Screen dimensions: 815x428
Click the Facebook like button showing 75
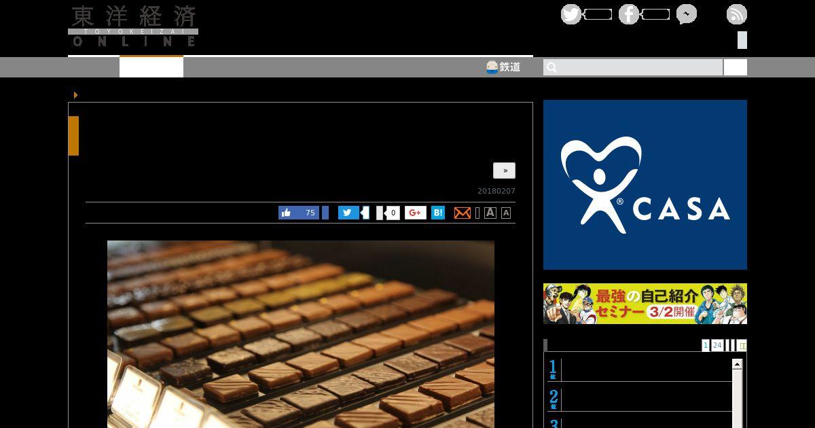click(299, 213)
